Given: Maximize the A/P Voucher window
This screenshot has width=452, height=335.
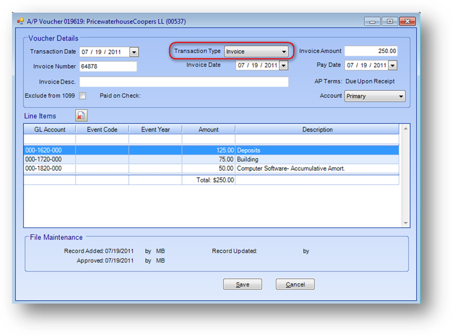Looking at the screenshot, I should pyautogui.click(x=390, y=22).
